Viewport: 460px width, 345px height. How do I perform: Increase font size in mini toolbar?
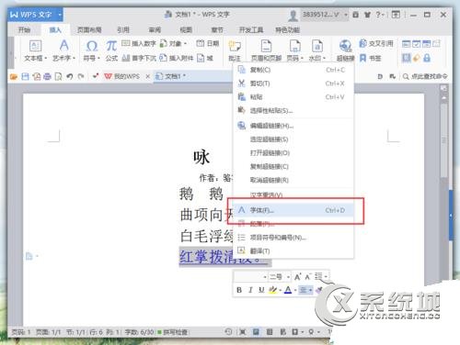pos(297,277)
